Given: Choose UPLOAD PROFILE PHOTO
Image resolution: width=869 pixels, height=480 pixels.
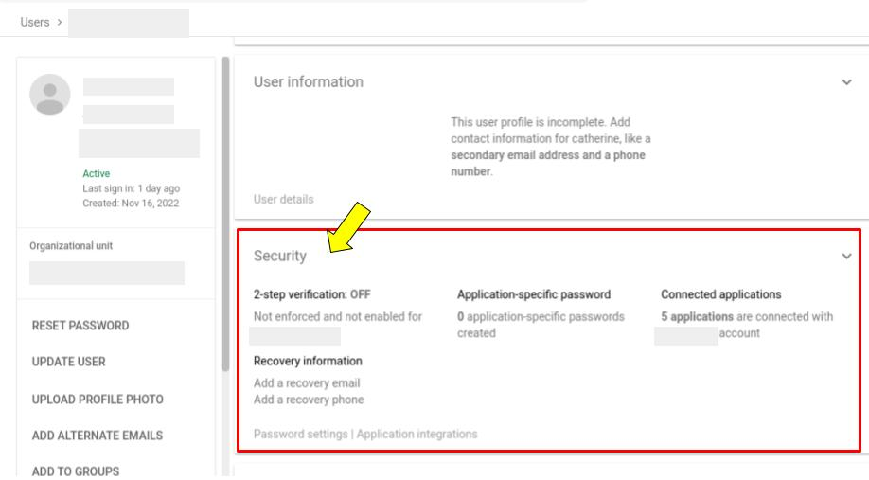Looking at the screenshot, I should tap(98, 400).
